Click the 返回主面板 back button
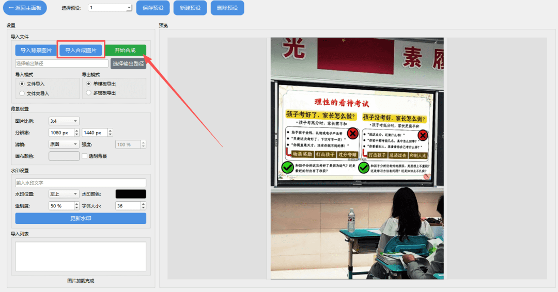Screen dimensions: 558x292 (x=24, y=8)
